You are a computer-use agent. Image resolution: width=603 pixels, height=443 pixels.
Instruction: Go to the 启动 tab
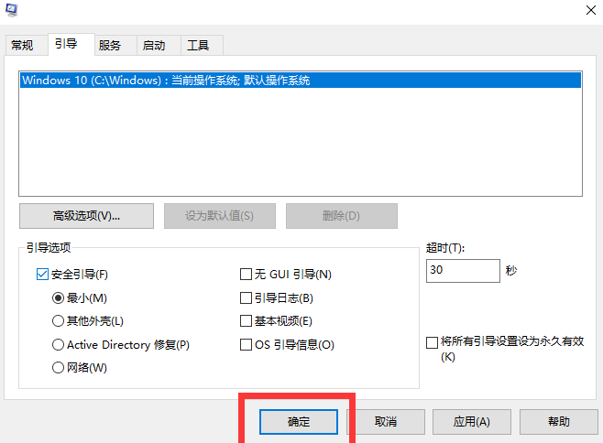click(x=154, y=45)
